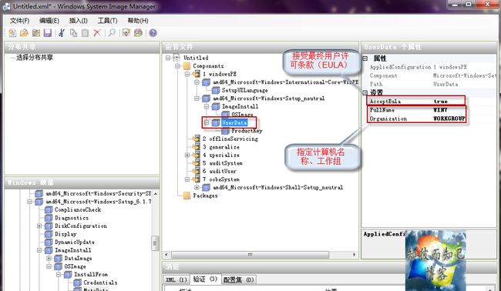Click the Cut scissors icon
Screen dimensions: 501x291
62,32
